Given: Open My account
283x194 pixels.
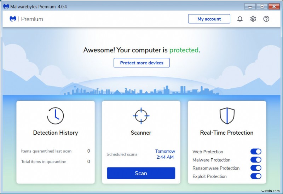Looking at the screenshot, I should (x=209, y=19).
